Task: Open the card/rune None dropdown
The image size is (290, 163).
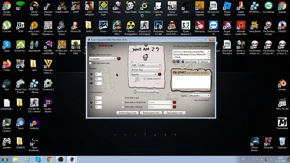Action: coord(160,102)
